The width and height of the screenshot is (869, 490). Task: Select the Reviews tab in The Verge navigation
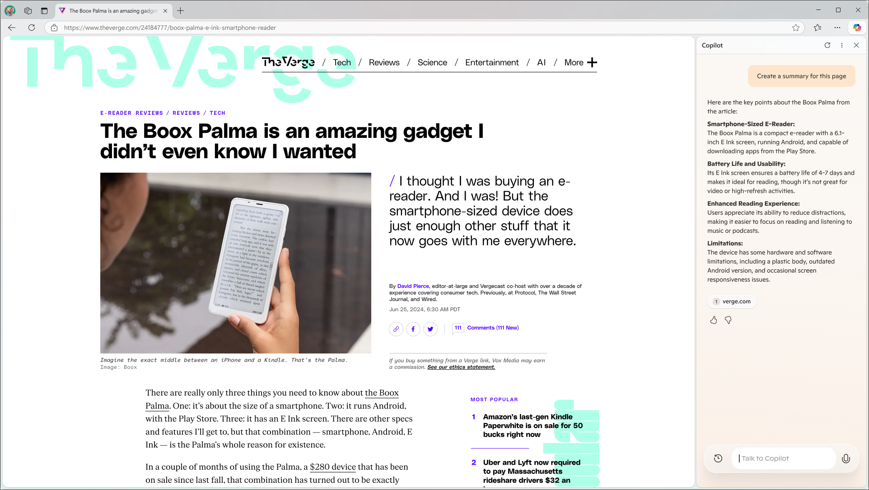384,62
